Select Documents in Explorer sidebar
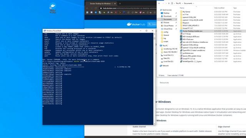Image resolution: width=246 pixels, height=138 pixels. (x=168, y=20)
